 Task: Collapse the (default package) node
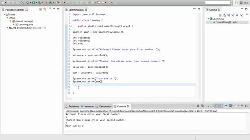tap(11, 21)
